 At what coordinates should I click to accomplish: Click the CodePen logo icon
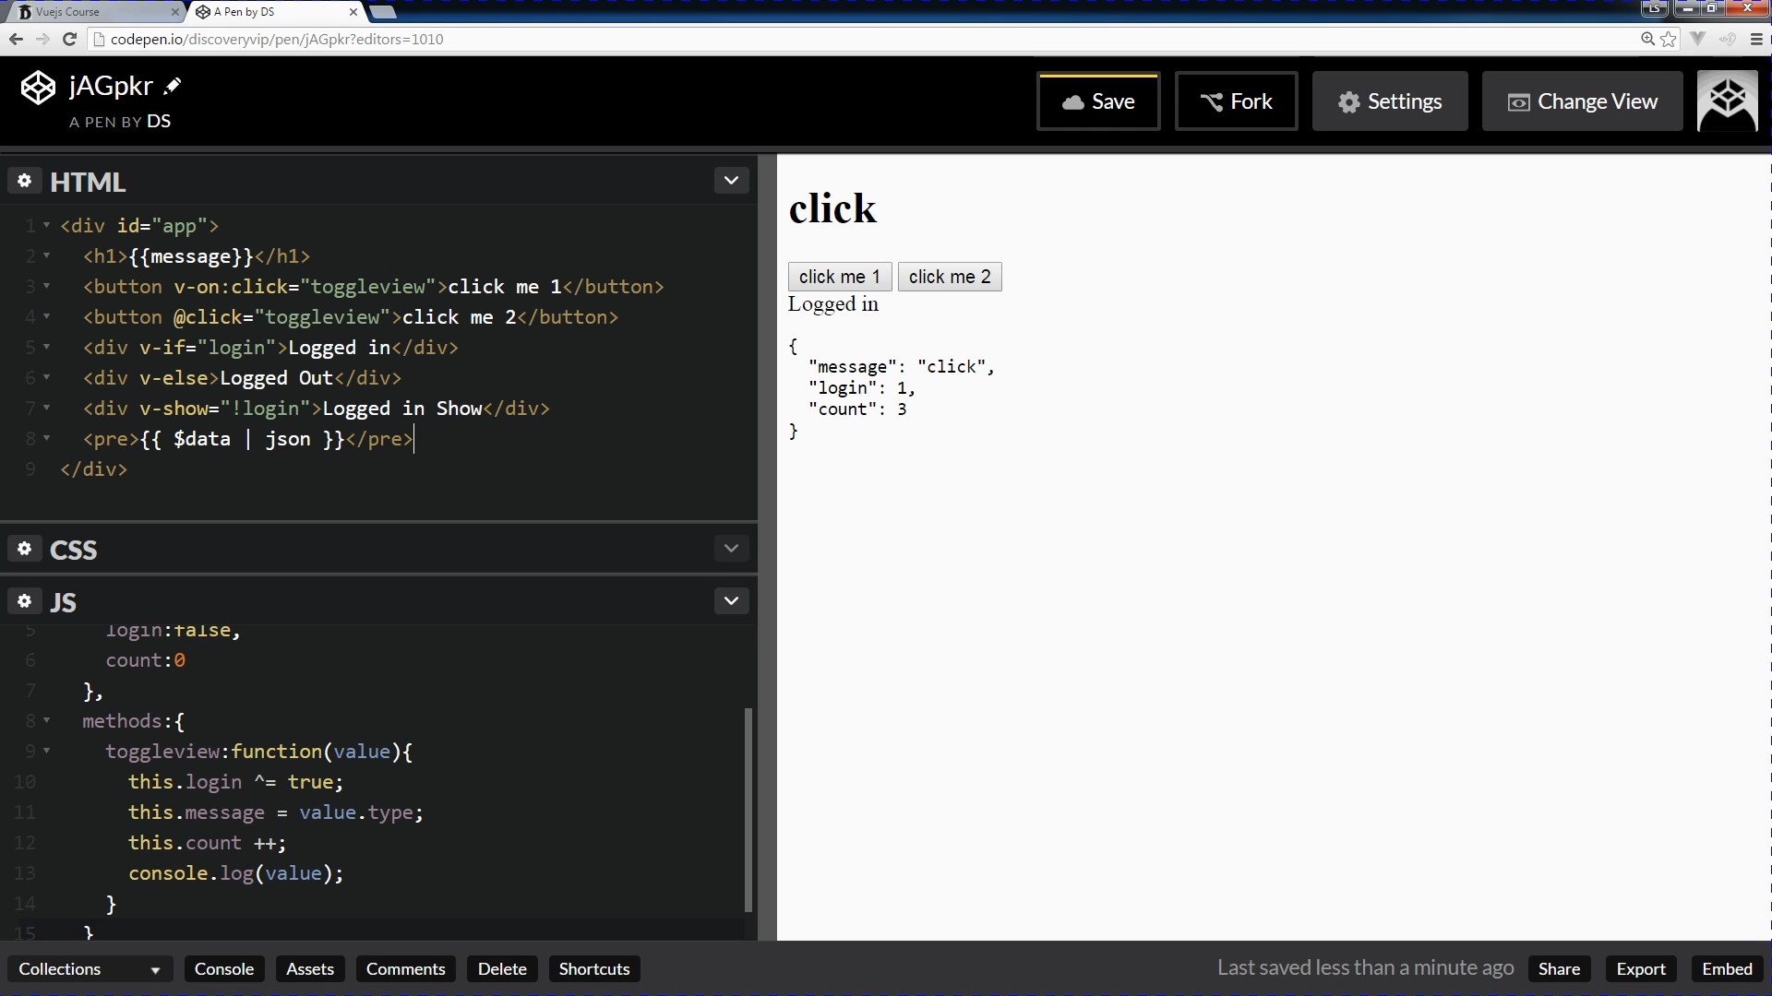coord(38,88)
